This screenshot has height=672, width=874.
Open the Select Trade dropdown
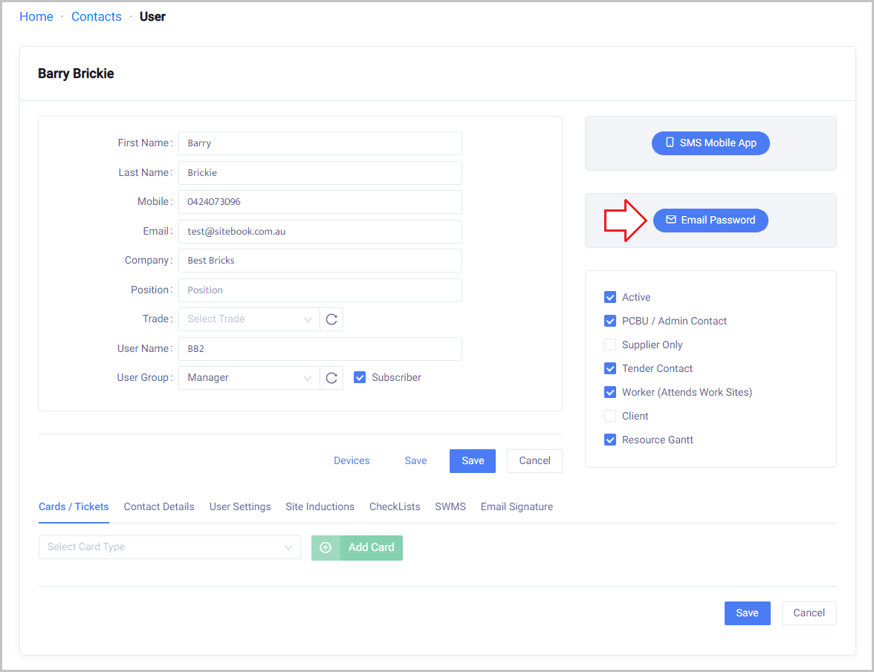249,319
